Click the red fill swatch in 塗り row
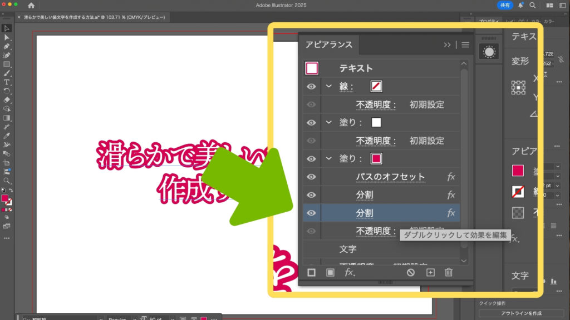 376,159
